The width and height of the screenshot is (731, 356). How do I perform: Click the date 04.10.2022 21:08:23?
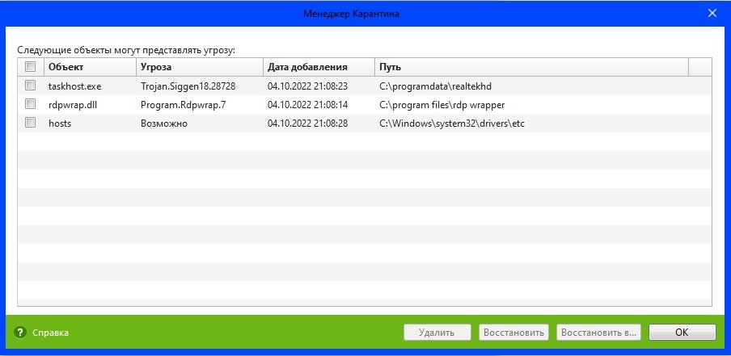click(x=307, y=86)
